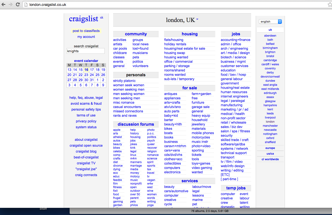Click the uk superscript beside craigslist logo
Image resolution: width=332 pixels, height=215 pixels.
102,17
